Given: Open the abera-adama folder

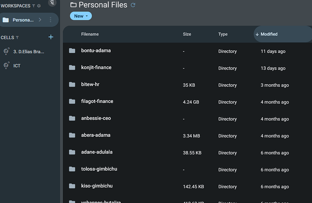Looking at the screenshot, I should click(x=96, y=135).
